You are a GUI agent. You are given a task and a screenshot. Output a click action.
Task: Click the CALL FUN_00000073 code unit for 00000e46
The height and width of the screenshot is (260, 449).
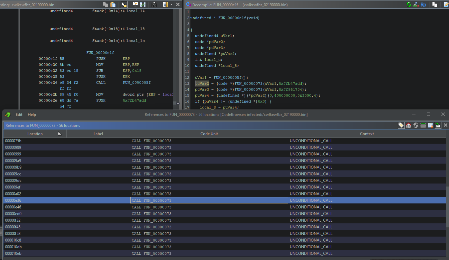coord(209,207)
